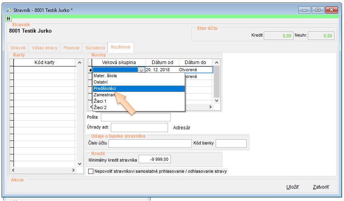Open the Výkaz stravy tab

(44, 48)
